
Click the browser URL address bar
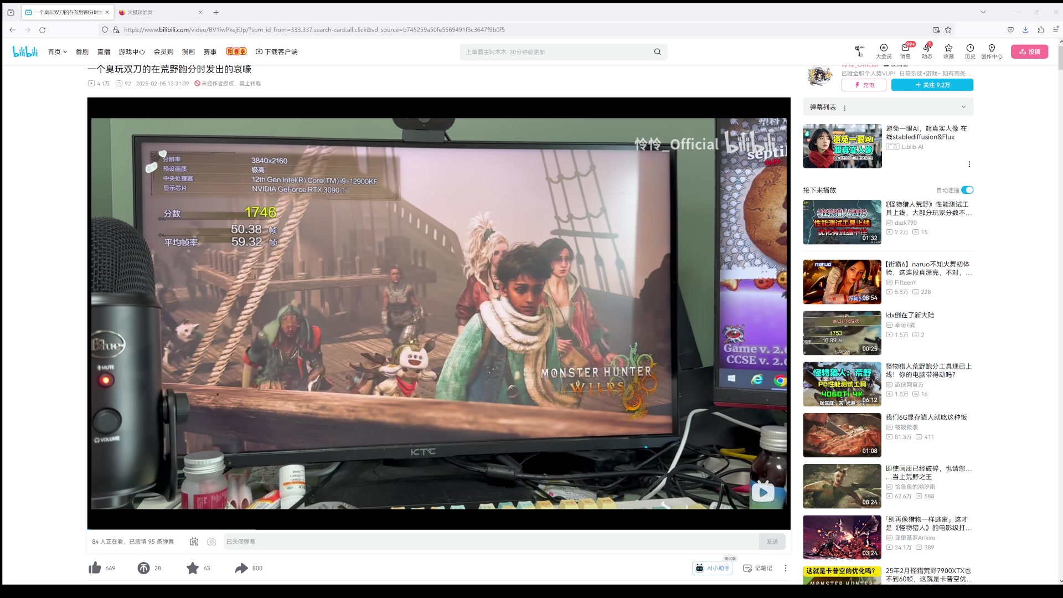(526, 30)
